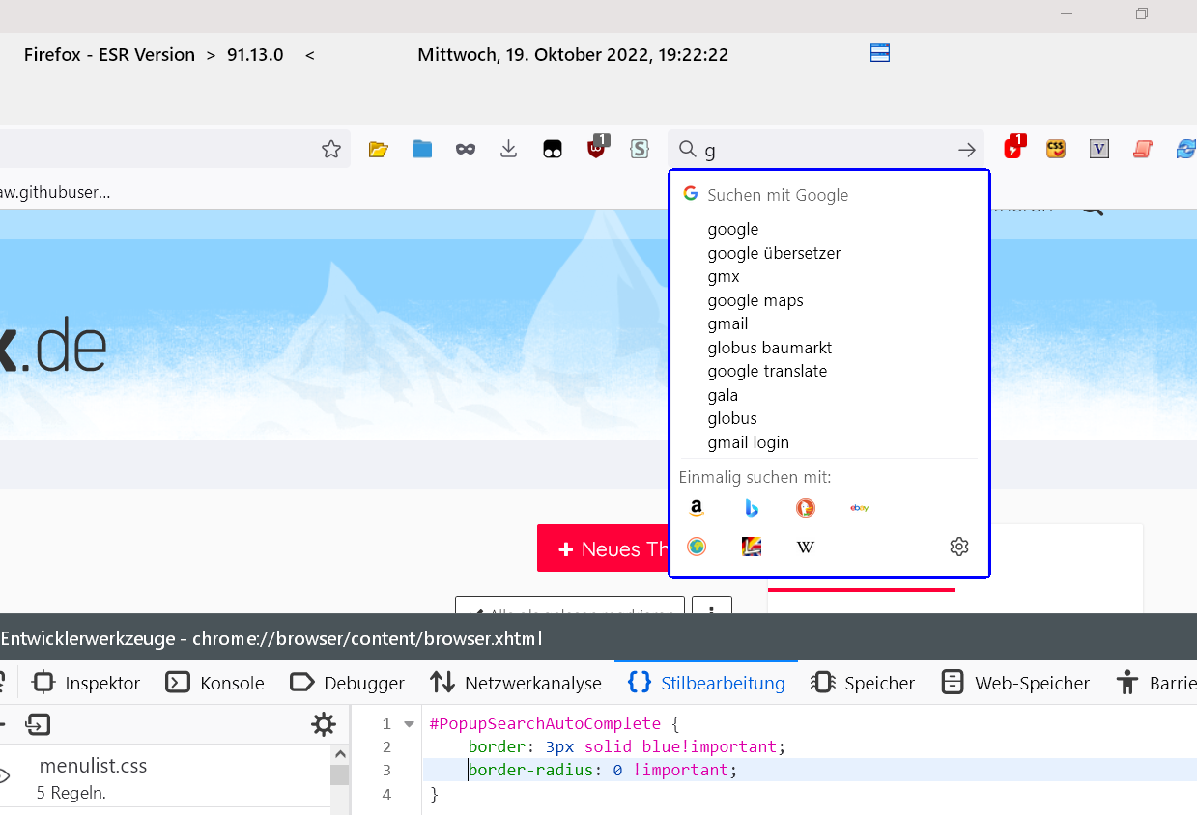Click the right angle bracket before version number
The height and width of the screenshot is (815, 1197).
pyautogui.click(x=211, y=55)
